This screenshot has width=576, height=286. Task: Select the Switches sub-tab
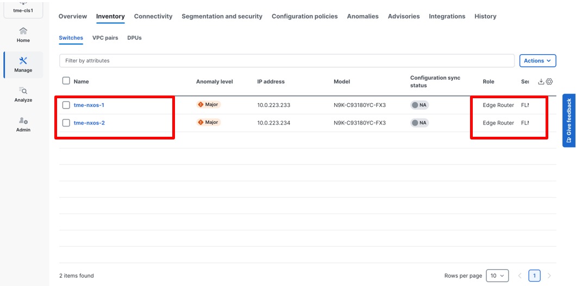[x=71, y=38]
